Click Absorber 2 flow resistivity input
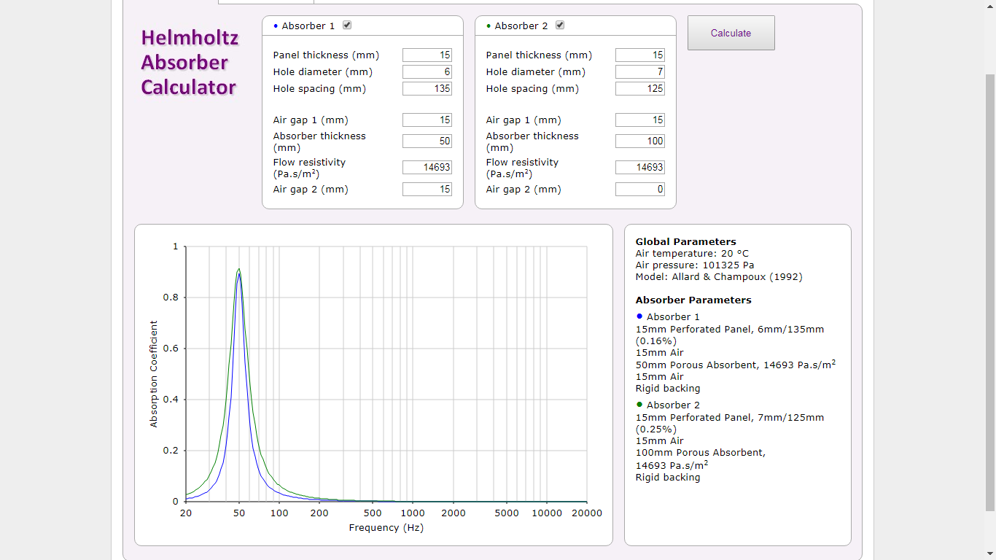 pos(640,168)
